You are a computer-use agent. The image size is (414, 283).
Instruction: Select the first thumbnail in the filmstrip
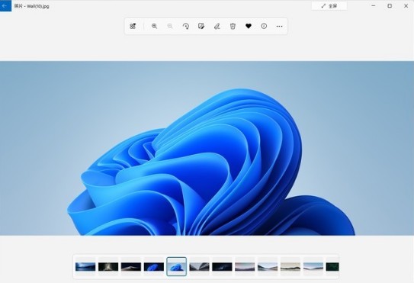[85, 267]
